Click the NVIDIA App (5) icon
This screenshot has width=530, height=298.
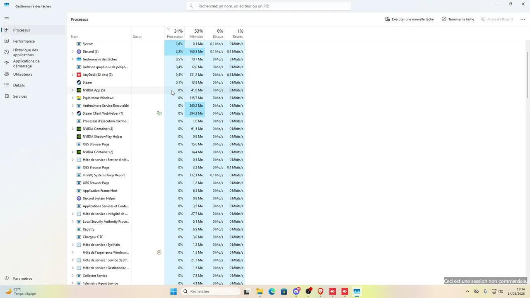79,90
